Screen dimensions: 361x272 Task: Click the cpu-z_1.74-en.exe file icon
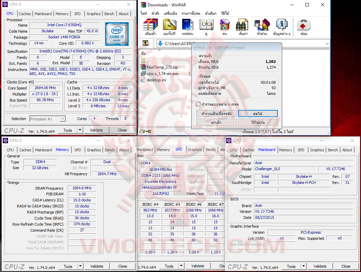(143, 74)
